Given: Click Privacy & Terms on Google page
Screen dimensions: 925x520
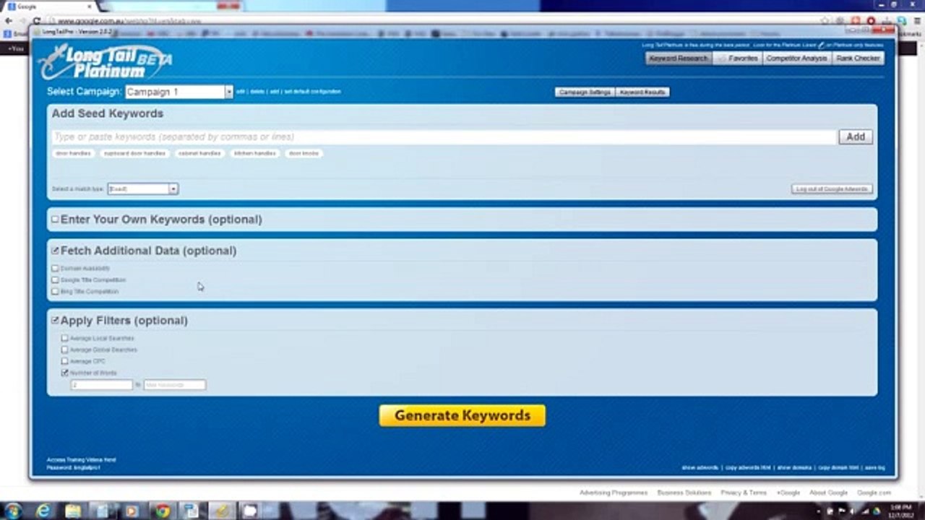Looking at the screenshot, I should pyautogui.click(x=744, y=493).
